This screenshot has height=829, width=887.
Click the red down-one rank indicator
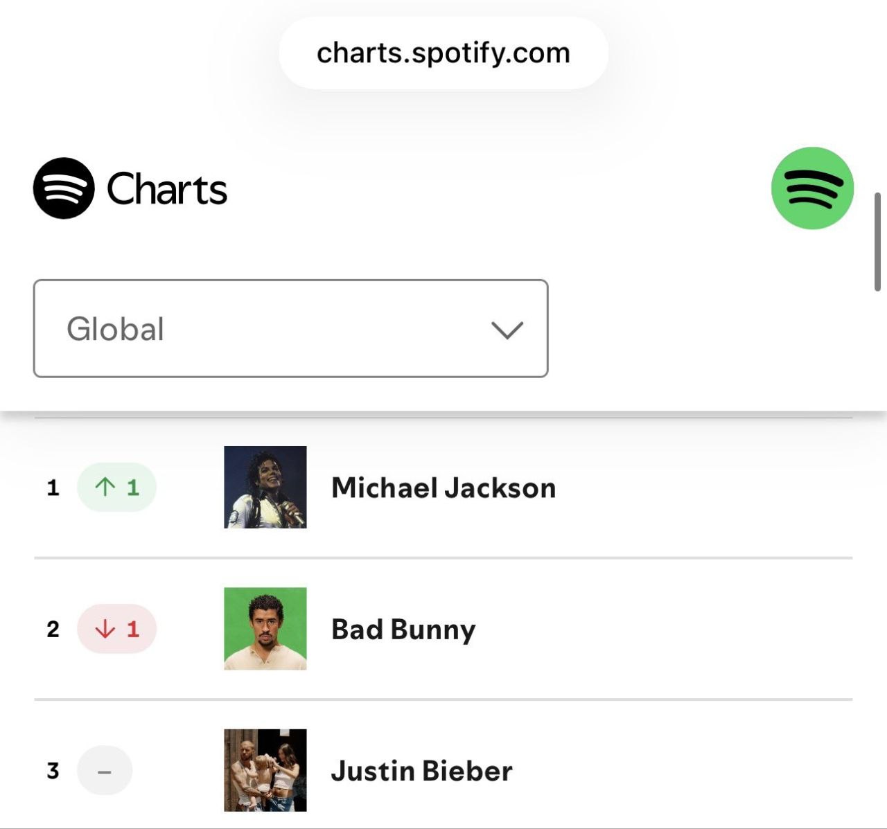click(x=116, y=629)
